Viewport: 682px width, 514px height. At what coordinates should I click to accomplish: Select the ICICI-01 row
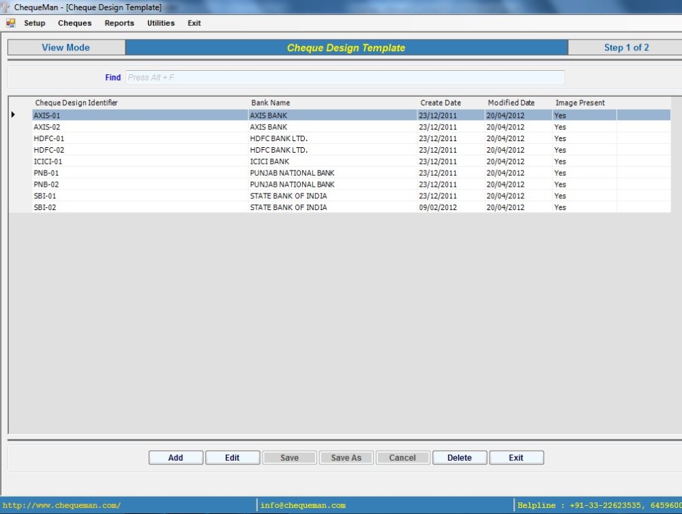351,162
